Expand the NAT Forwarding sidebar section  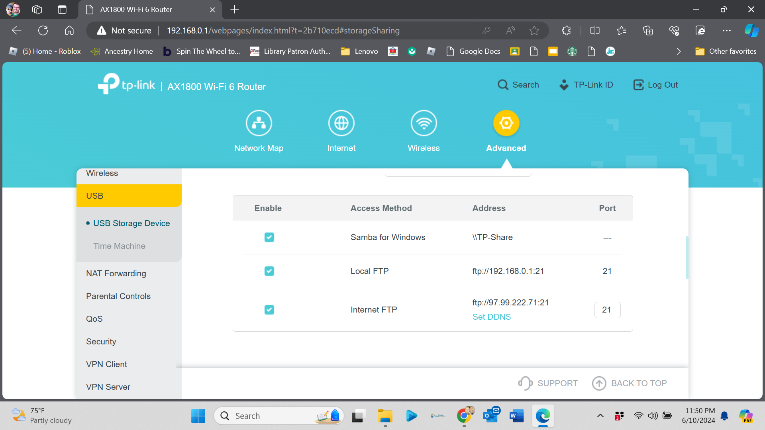click(116, 274)
